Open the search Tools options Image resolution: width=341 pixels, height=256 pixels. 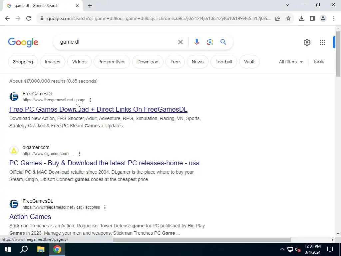point(318,62)
